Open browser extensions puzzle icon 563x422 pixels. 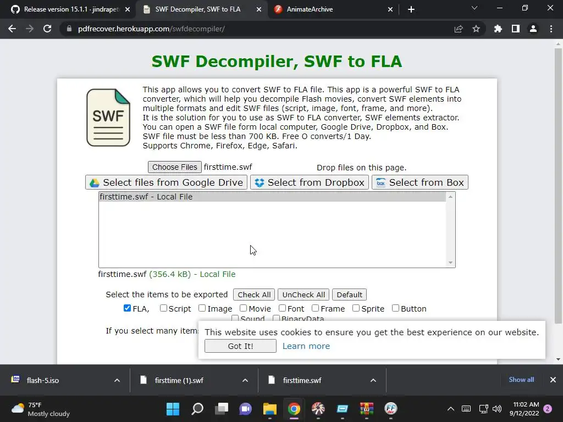[x=498, y=29]
